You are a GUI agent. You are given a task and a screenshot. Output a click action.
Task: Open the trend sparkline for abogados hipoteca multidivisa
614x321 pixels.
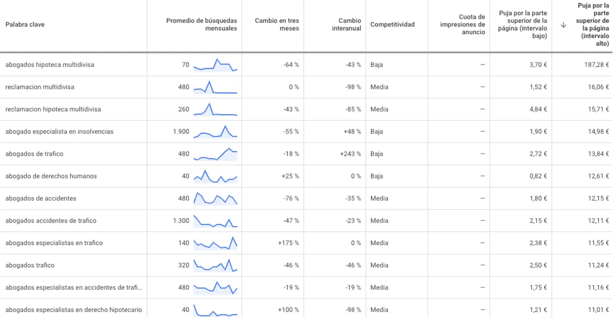click(215, 65)
